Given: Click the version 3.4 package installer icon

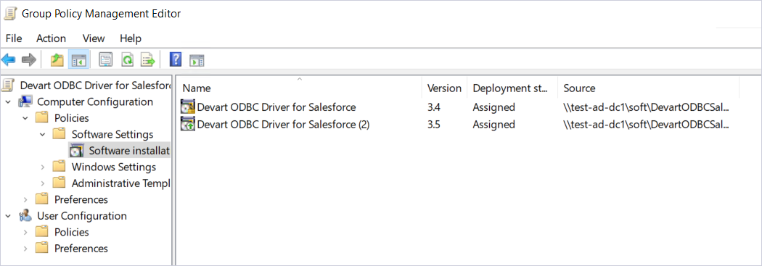Looking at the screenshot, I should (x=187, y=107).
